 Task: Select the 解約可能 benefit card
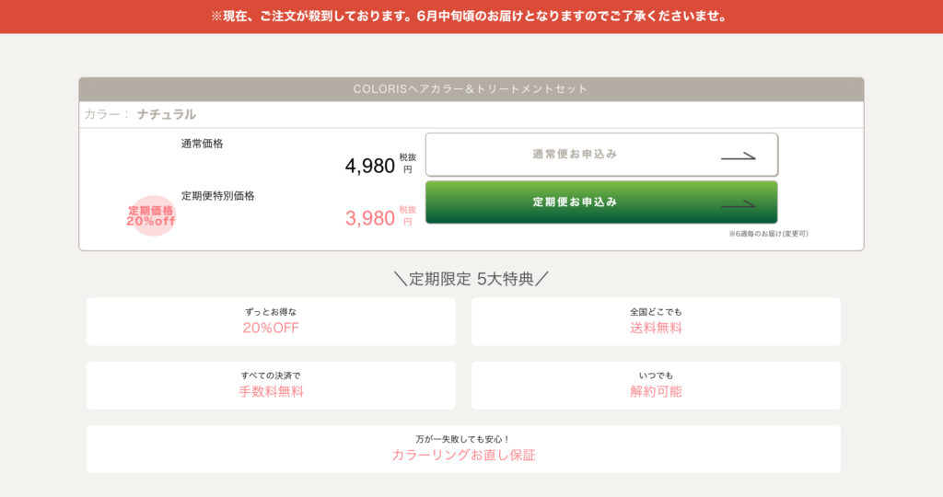[x=656, y=386]
